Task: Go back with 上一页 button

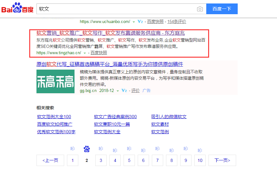Action: coord(50,160)
